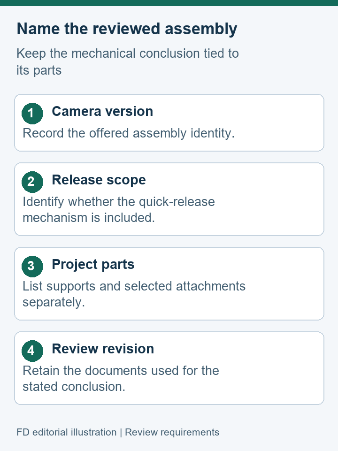Click the quick-release mechanism description text
Screen dimensions: 338x451
pyautogui.click(x=118, y=210)
